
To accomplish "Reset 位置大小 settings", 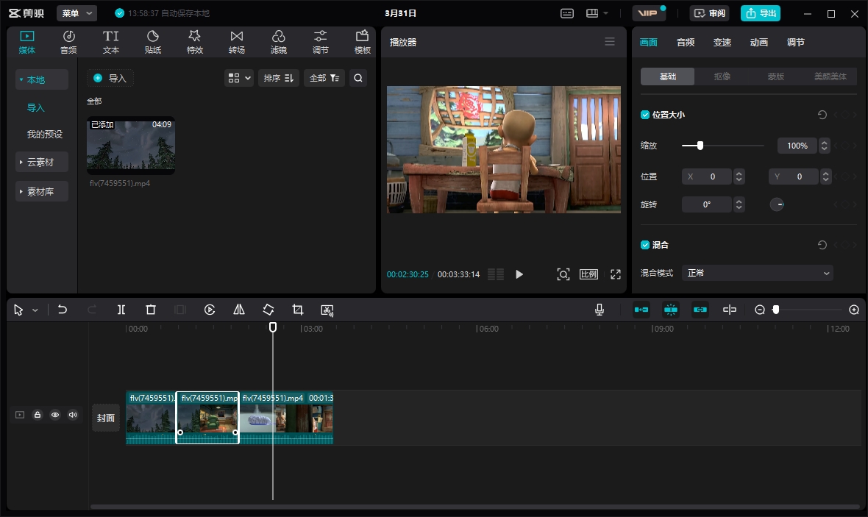I will 822,115.
